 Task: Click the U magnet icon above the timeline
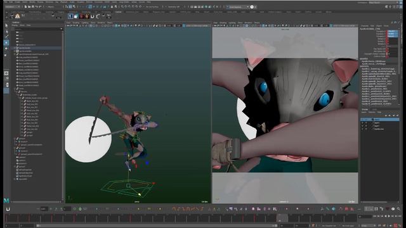[x=8, y=209]
